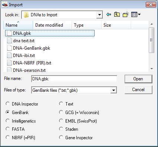
Task: Click the Cancel button
Action: [x=138, y=90]
